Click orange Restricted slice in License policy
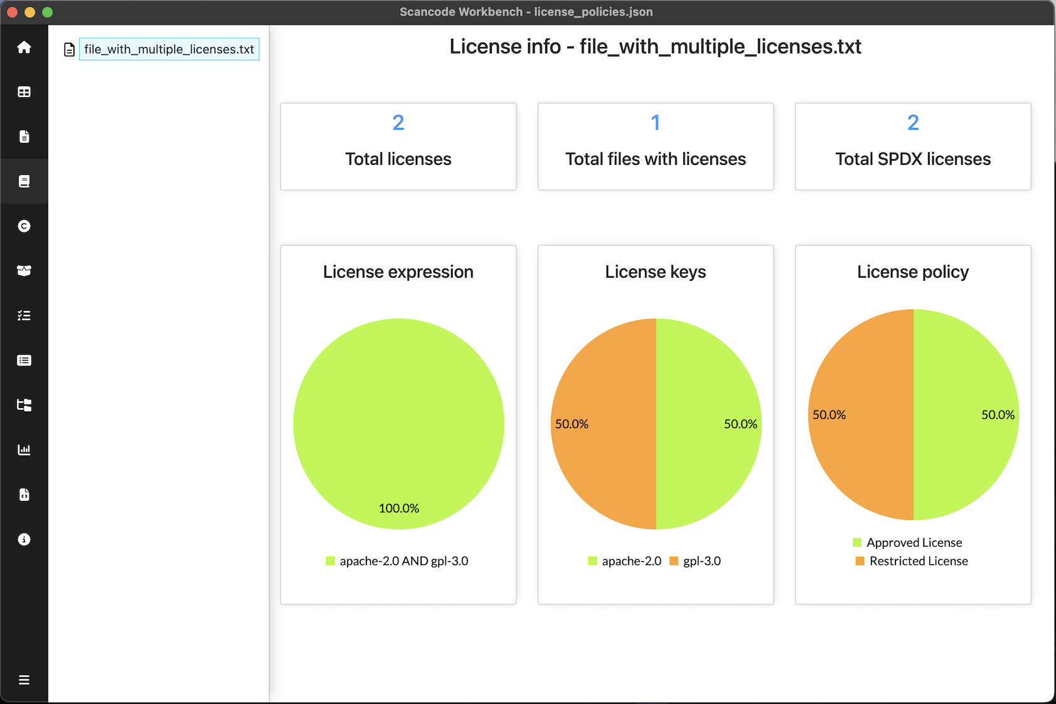Image resolution: width=1056 pixels, height=704 pixels. 861,414
